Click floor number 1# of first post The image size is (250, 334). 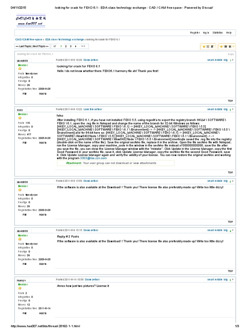231,60
